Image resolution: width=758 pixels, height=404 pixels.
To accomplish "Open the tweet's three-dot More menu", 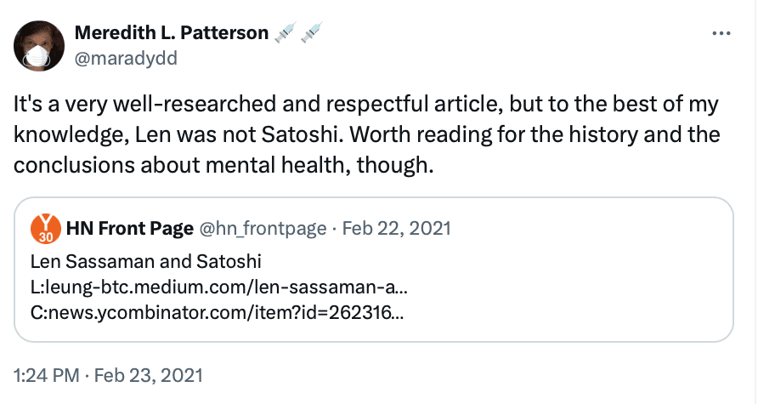I will tap(721, 34).
